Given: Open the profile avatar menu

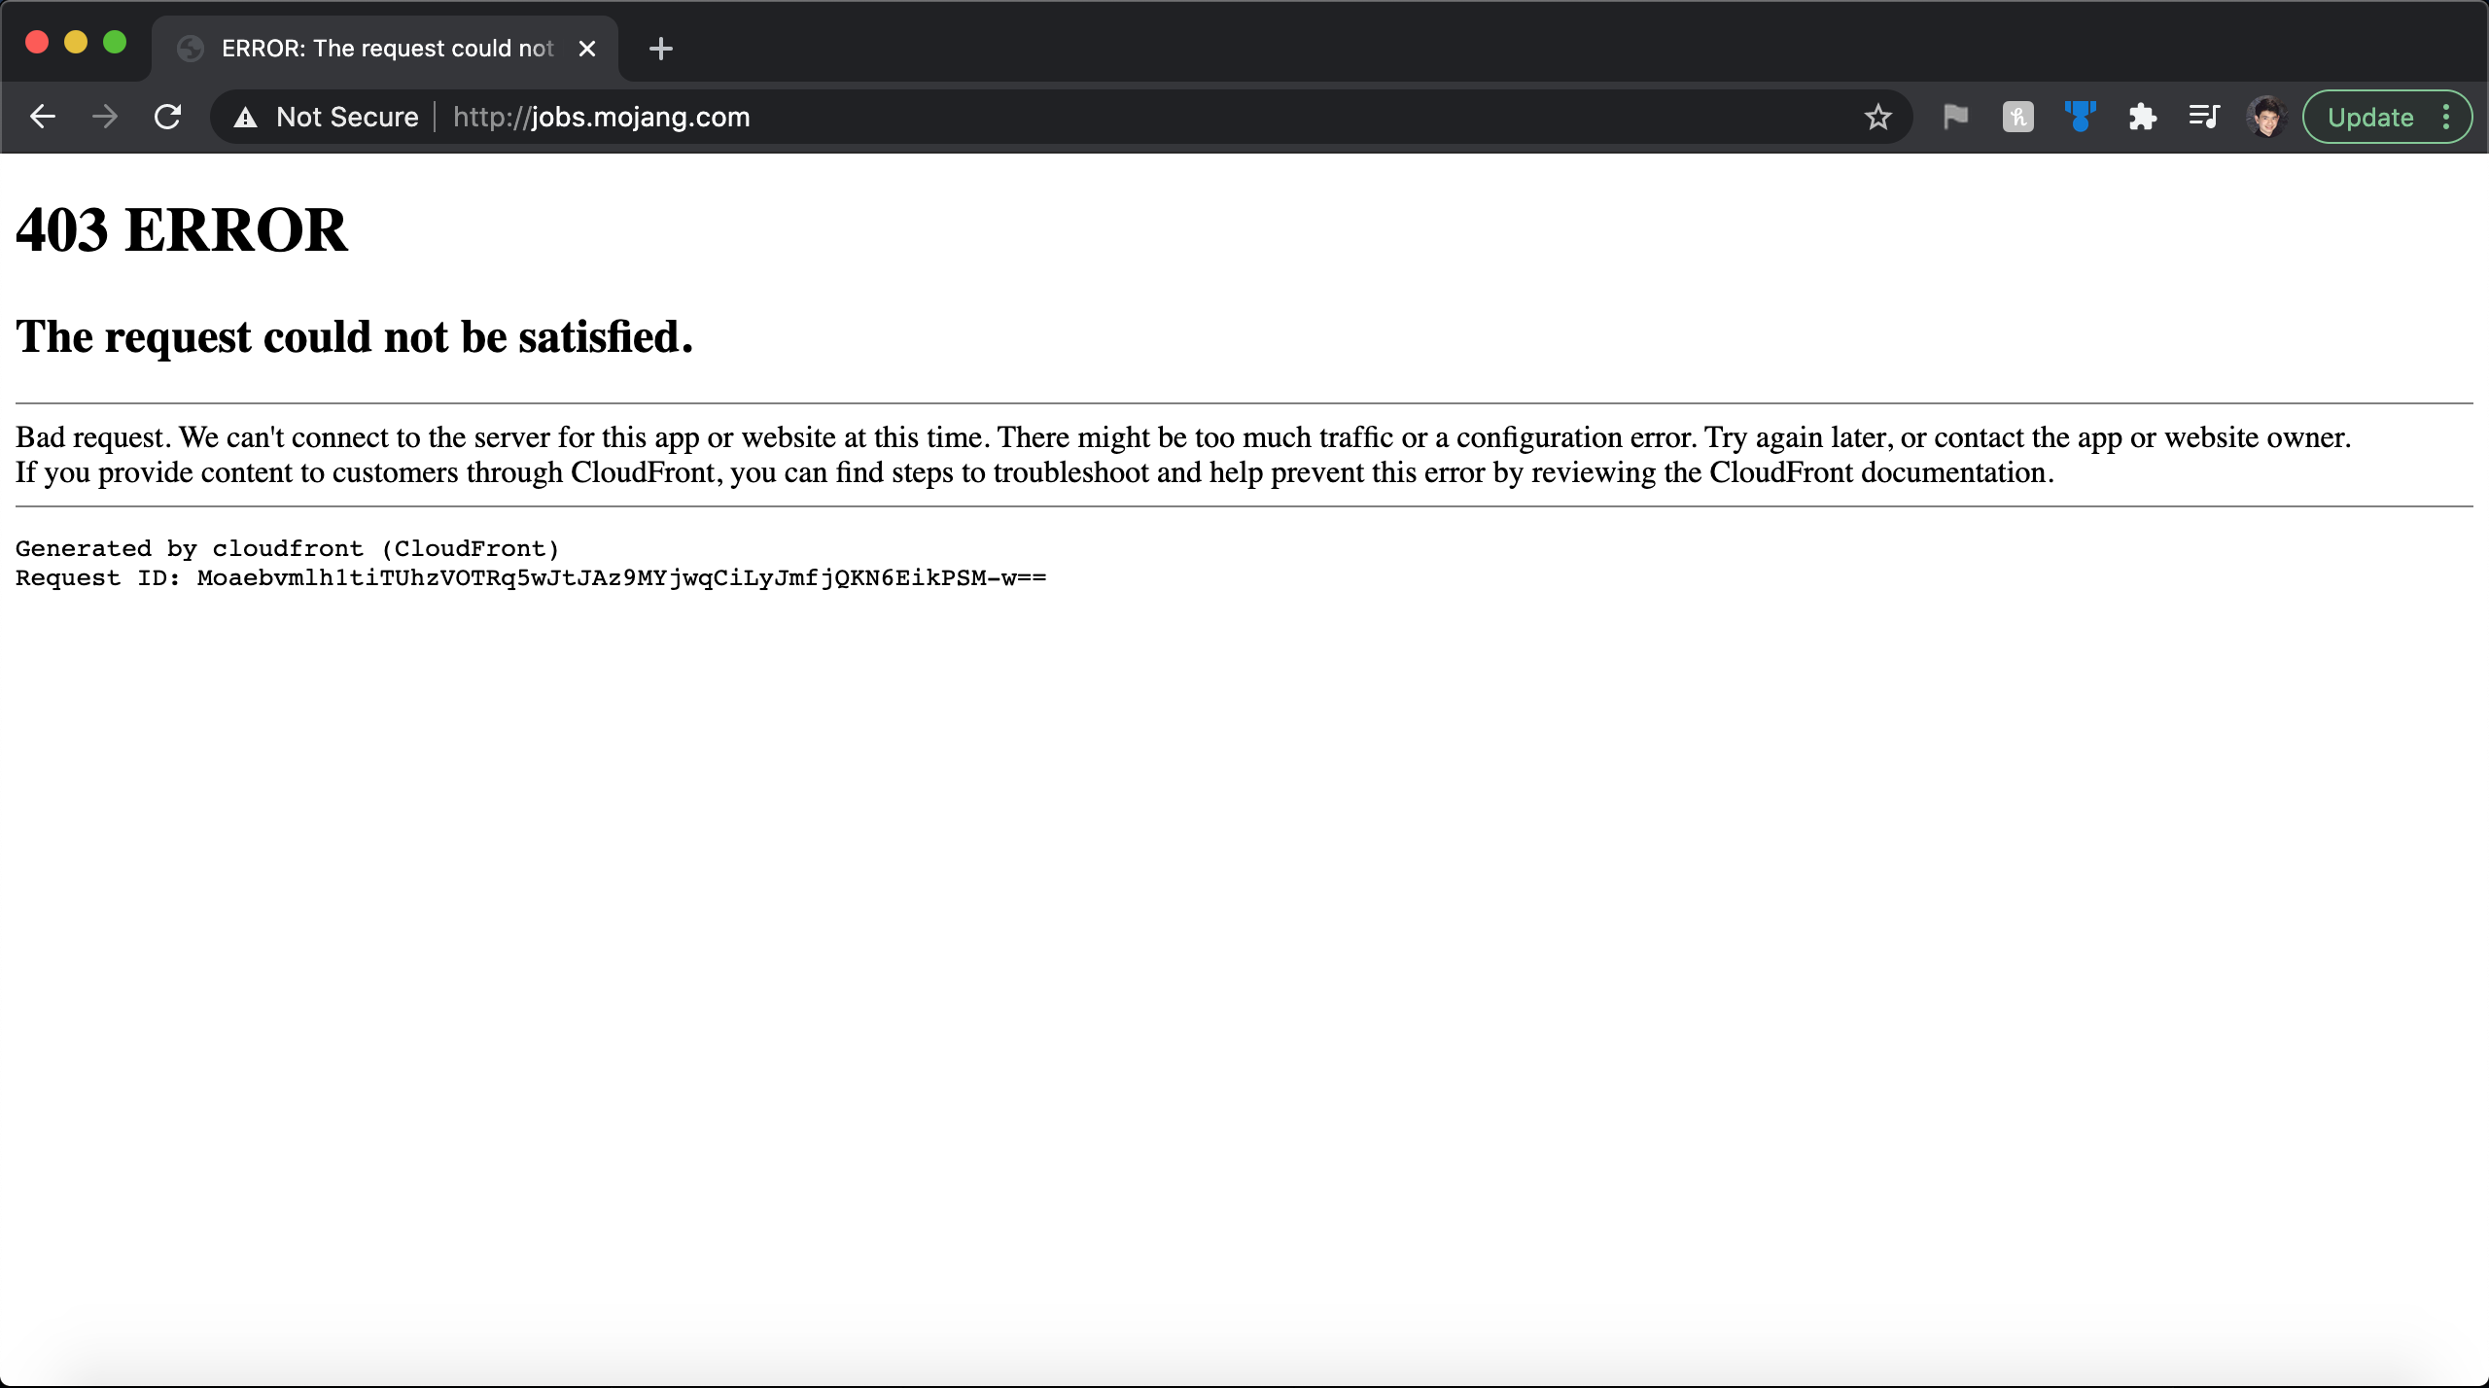Looking at the screenshot, I should tap(2266, 117).
